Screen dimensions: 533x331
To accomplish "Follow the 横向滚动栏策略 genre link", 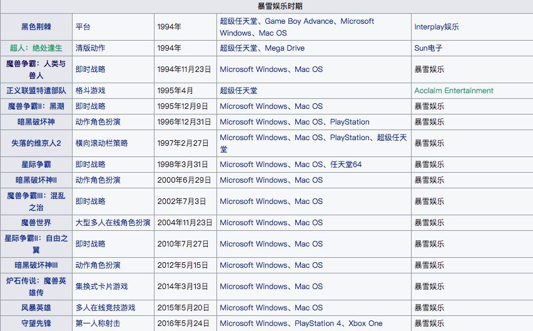I will click(x=101, y=143).
